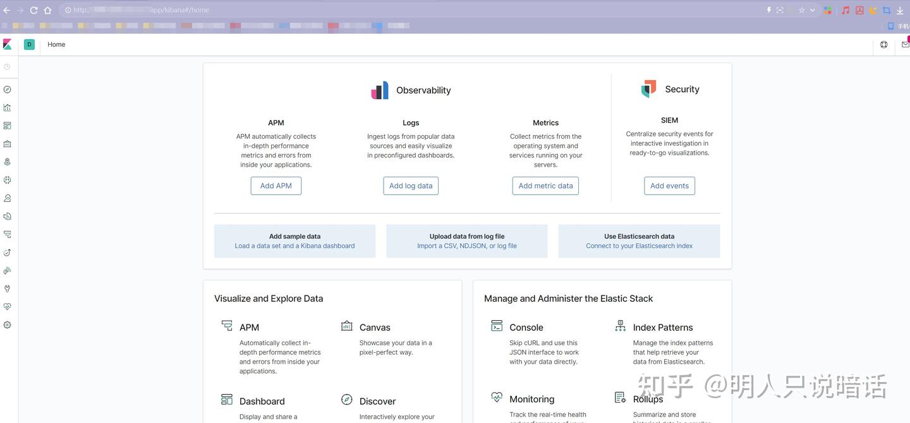Open the 'D' space switcher
This screenshot has height=423, width=910.
click(28, 44)
